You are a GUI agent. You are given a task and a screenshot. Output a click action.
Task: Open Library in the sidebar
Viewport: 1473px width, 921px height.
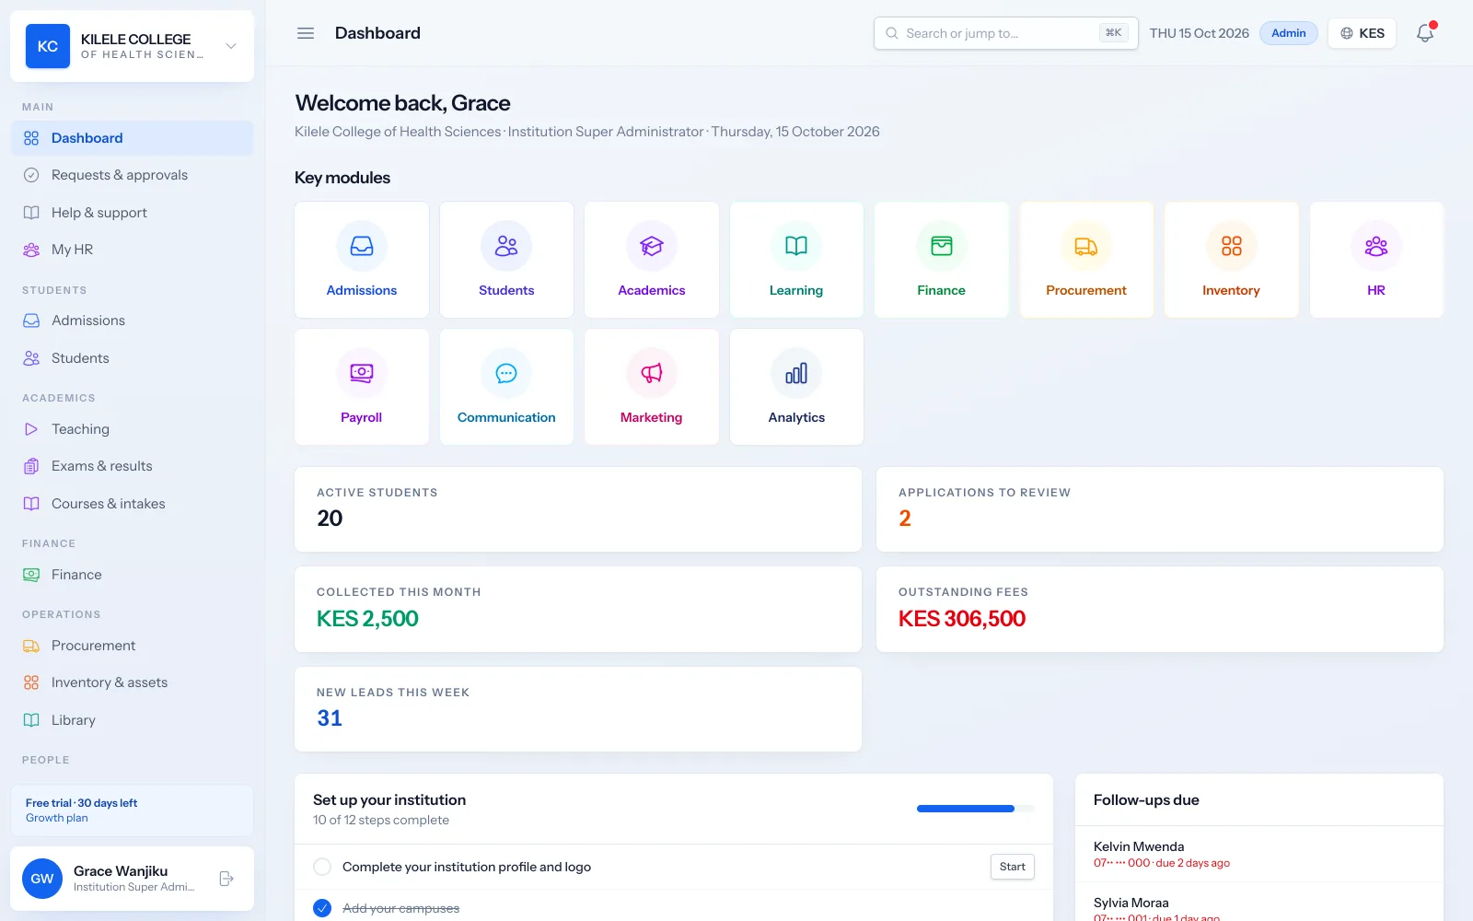click(132, 720)
